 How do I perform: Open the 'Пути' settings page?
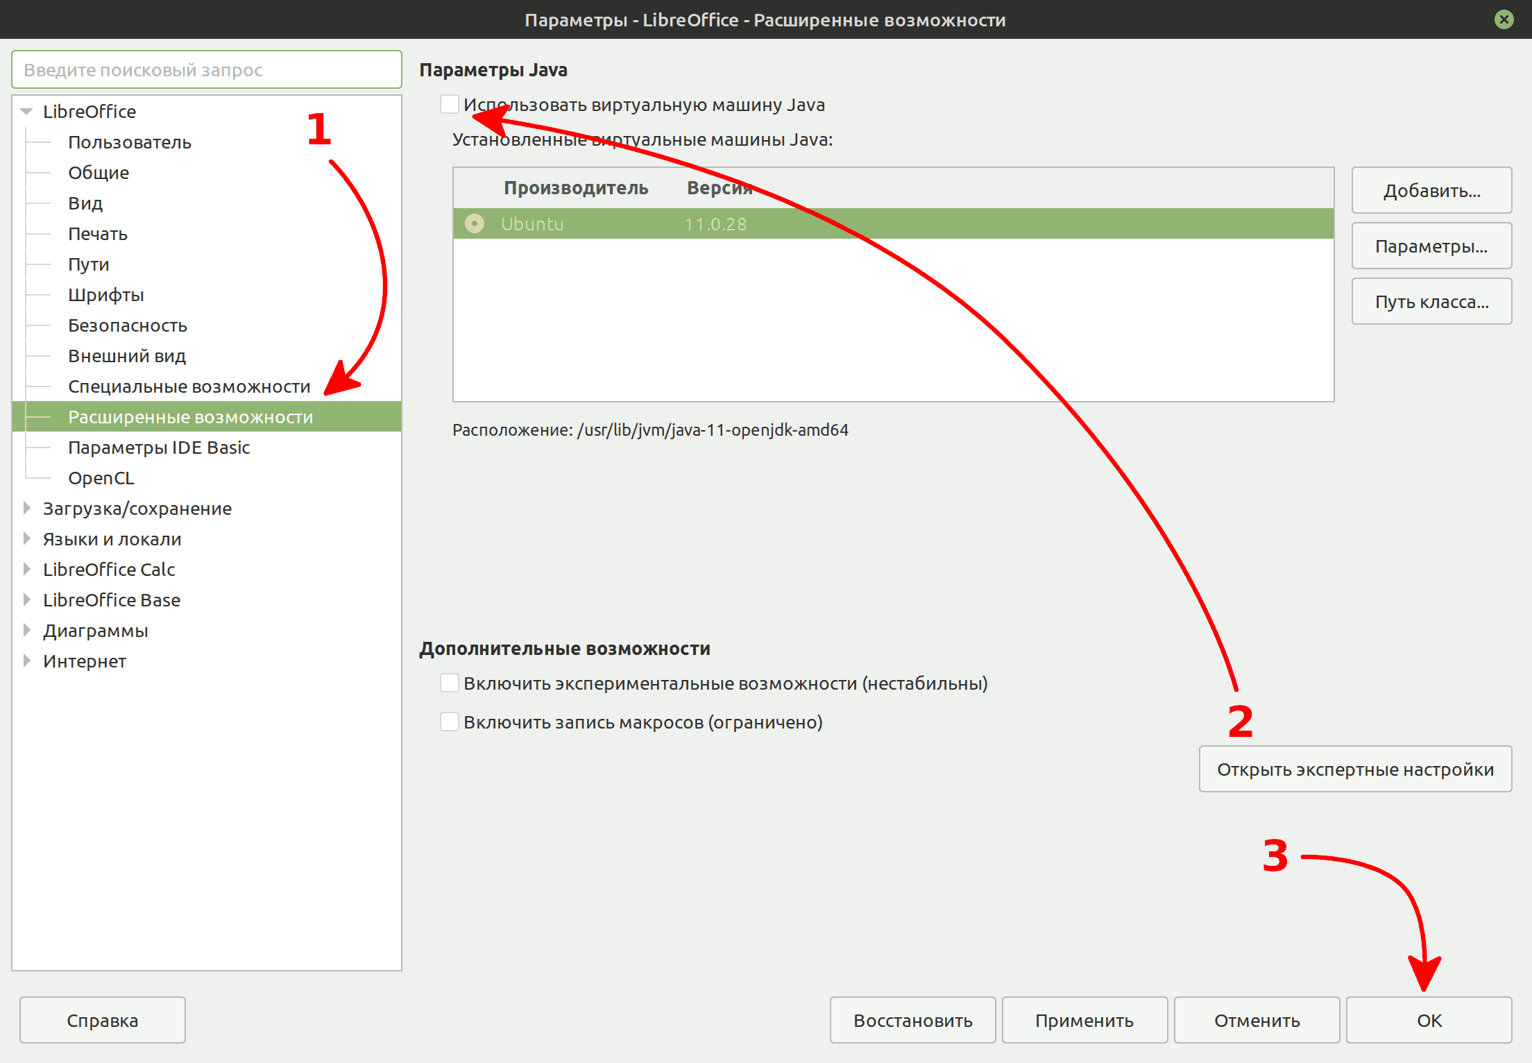pos(89,264)
